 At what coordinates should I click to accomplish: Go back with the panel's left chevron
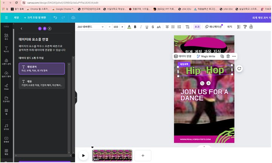pyautogui.click(x=21, y=29)
